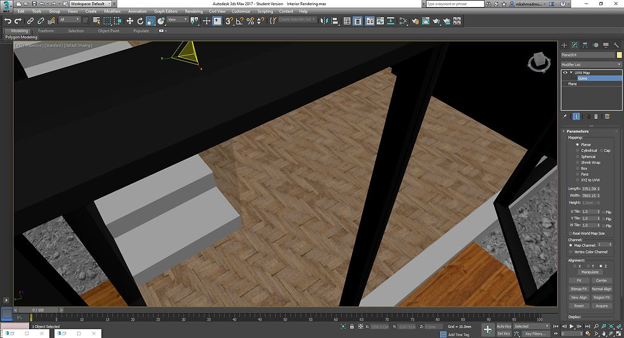Open the Create Selection Set dropdown

(x=297, y=19)
